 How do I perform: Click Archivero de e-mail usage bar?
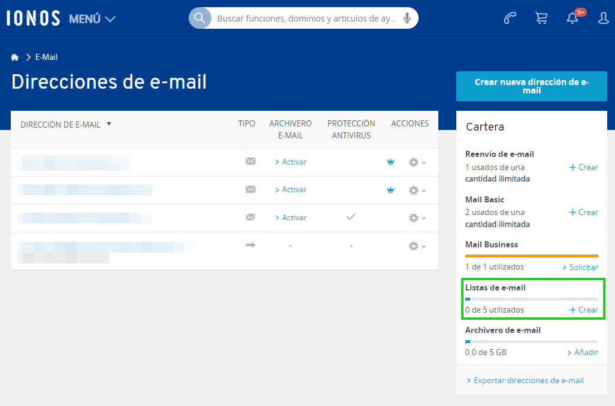[531, 341]
